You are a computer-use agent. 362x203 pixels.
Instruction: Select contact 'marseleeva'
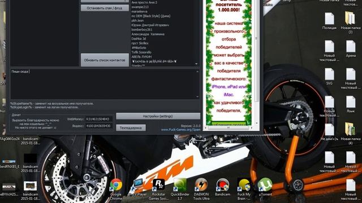(x=140, y=11)
